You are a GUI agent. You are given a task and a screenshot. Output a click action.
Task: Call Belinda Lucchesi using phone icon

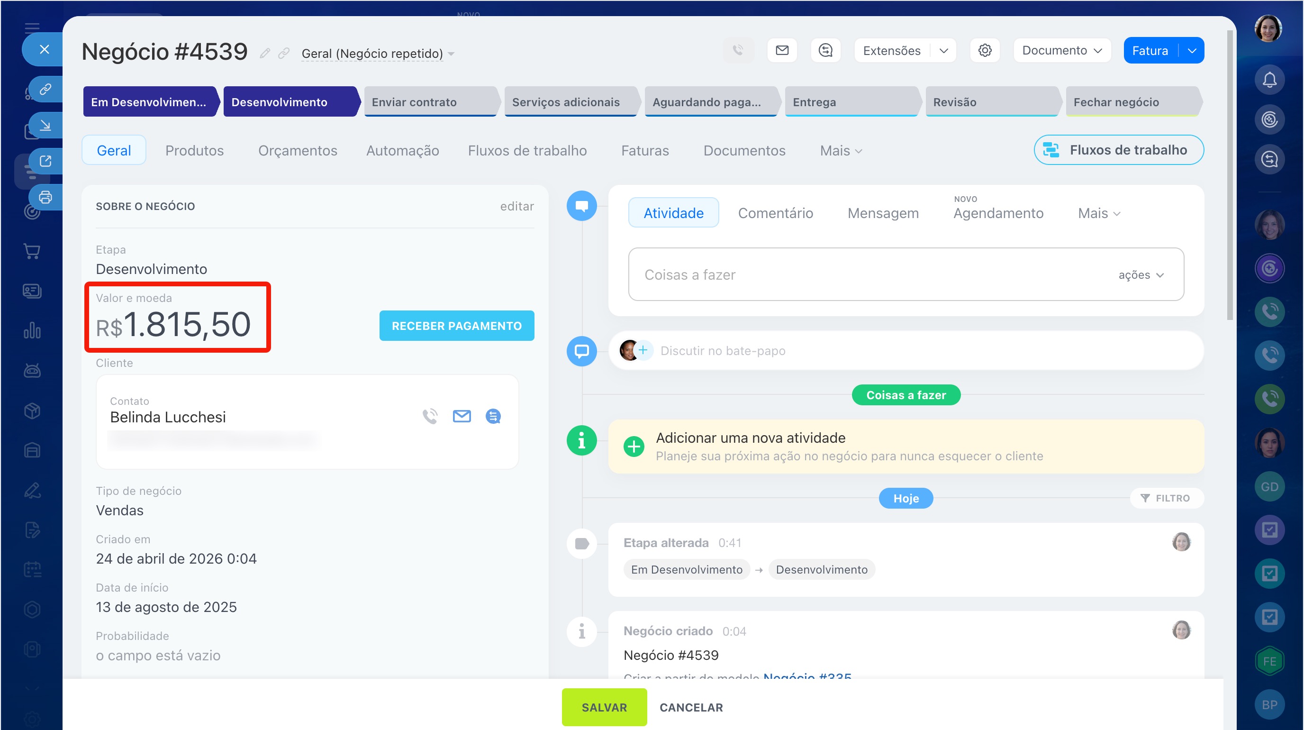click(430, 416)
